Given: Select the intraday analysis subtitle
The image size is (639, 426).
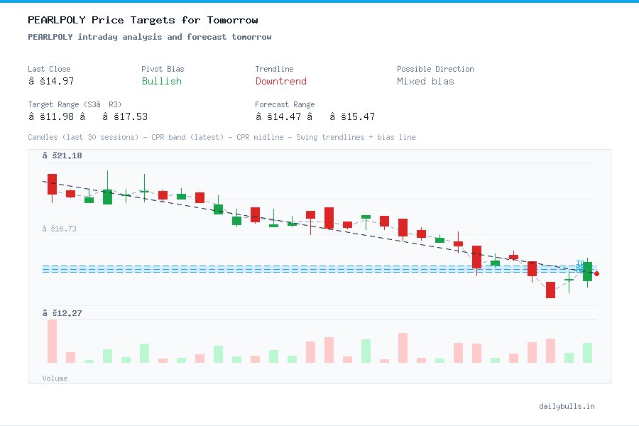Looking at the screenshot, I should (149, 36).
